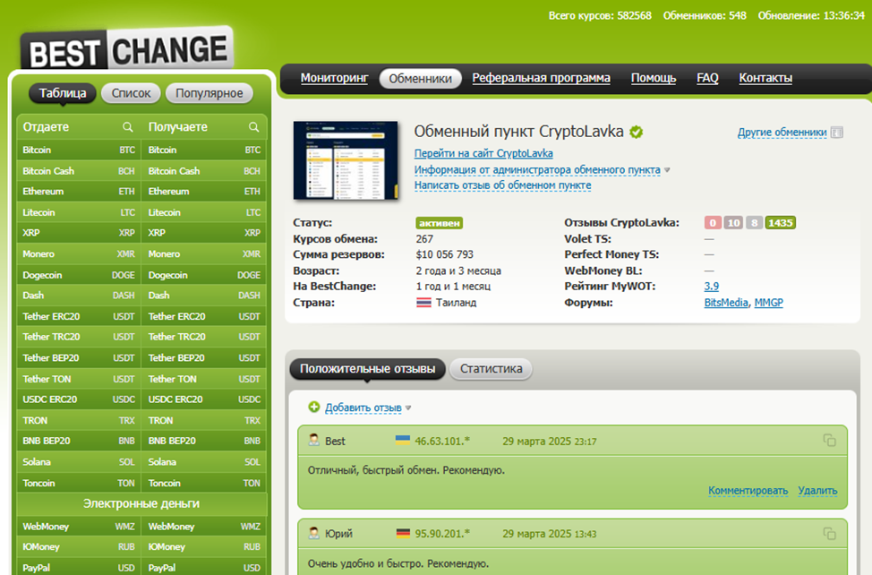This screenshot has width=872, height=575.
Task: Select the Положительные отзывы tab
Action: (x=367, y=369)
